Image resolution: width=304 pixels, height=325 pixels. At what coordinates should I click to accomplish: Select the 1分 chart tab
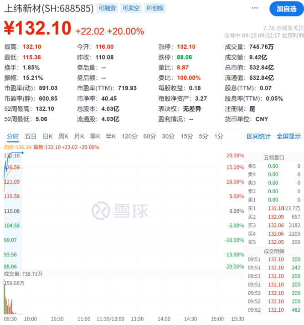coord(219,136)
